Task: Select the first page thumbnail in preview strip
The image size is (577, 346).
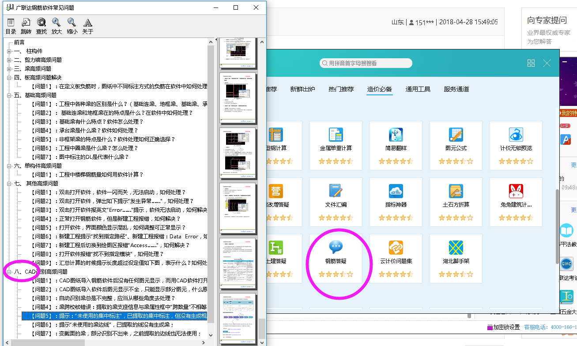Action: (x=238, y=53)
